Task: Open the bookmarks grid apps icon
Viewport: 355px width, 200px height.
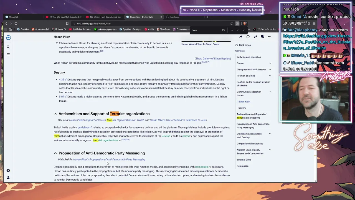Action: (x=11, y=29)
